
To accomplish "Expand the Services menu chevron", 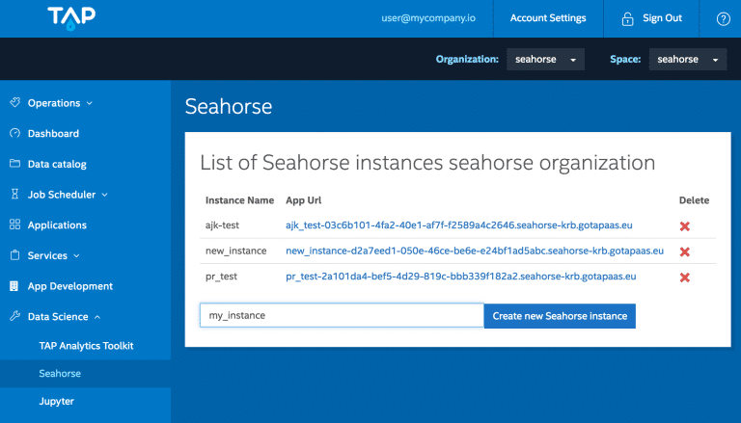I will [76, 256].
